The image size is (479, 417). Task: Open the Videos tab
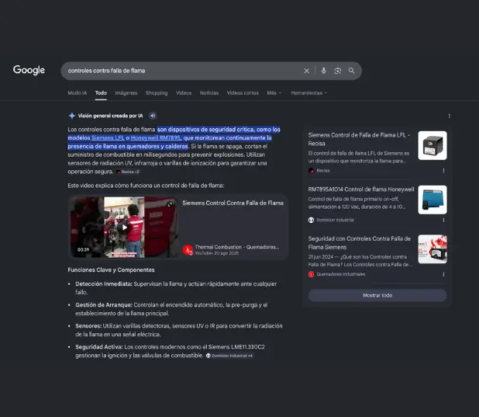[184, 92]
